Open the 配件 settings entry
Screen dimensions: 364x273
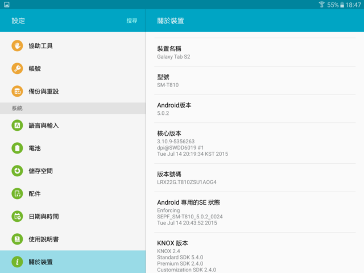73,193
